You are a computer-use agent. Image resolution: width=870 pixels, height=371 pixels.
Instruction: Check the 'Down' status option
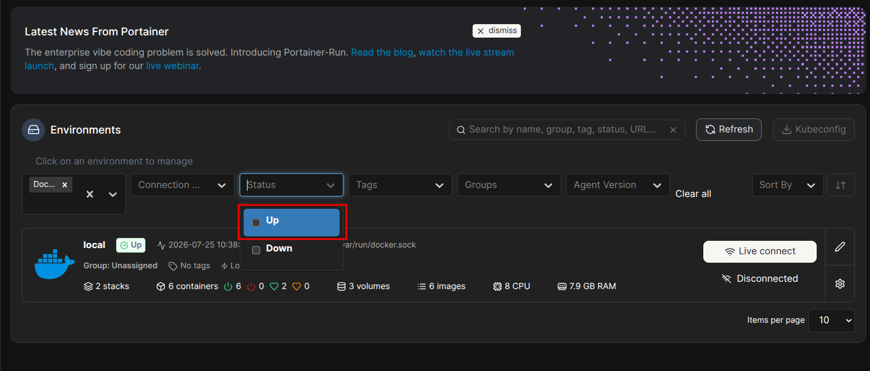coord(256,250)
